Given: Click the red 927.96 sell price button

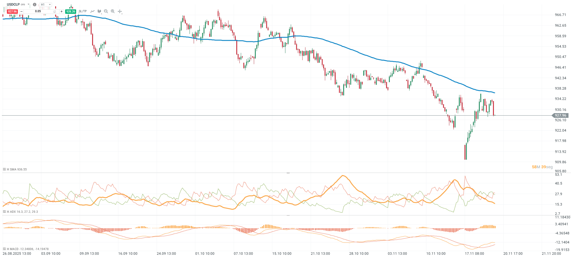Looking at the screenshot, I should pos(13,12).
